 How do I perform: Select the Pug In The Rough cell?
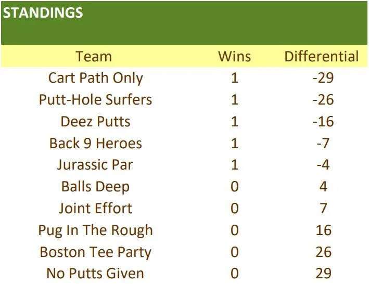tap(96, 230)
